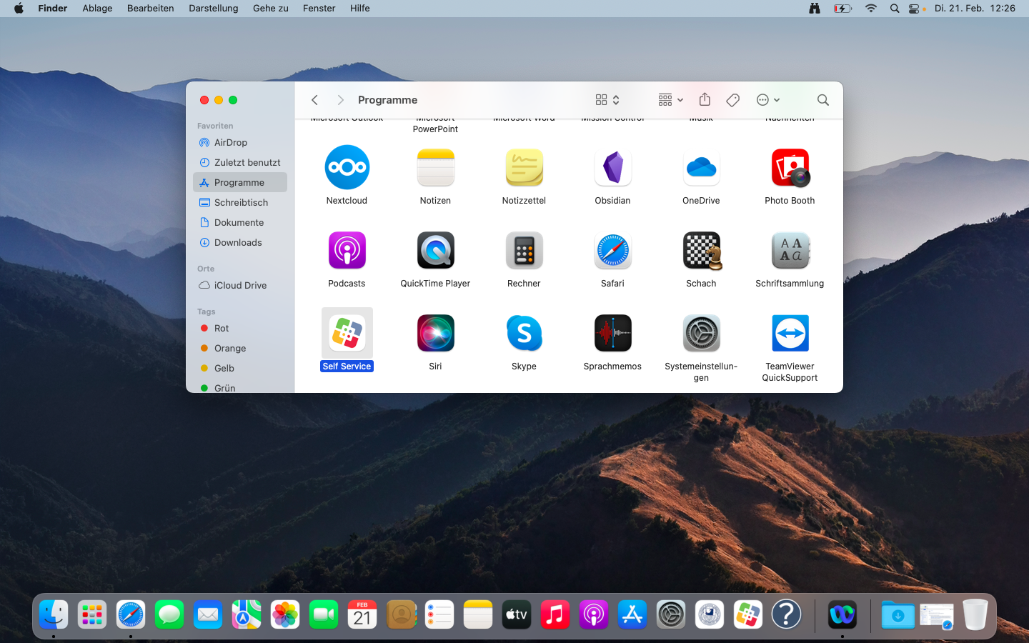Select the TeamViewer QuickSupport app icon
Viewport: 1029px width, 643px height.
point(790,333)
